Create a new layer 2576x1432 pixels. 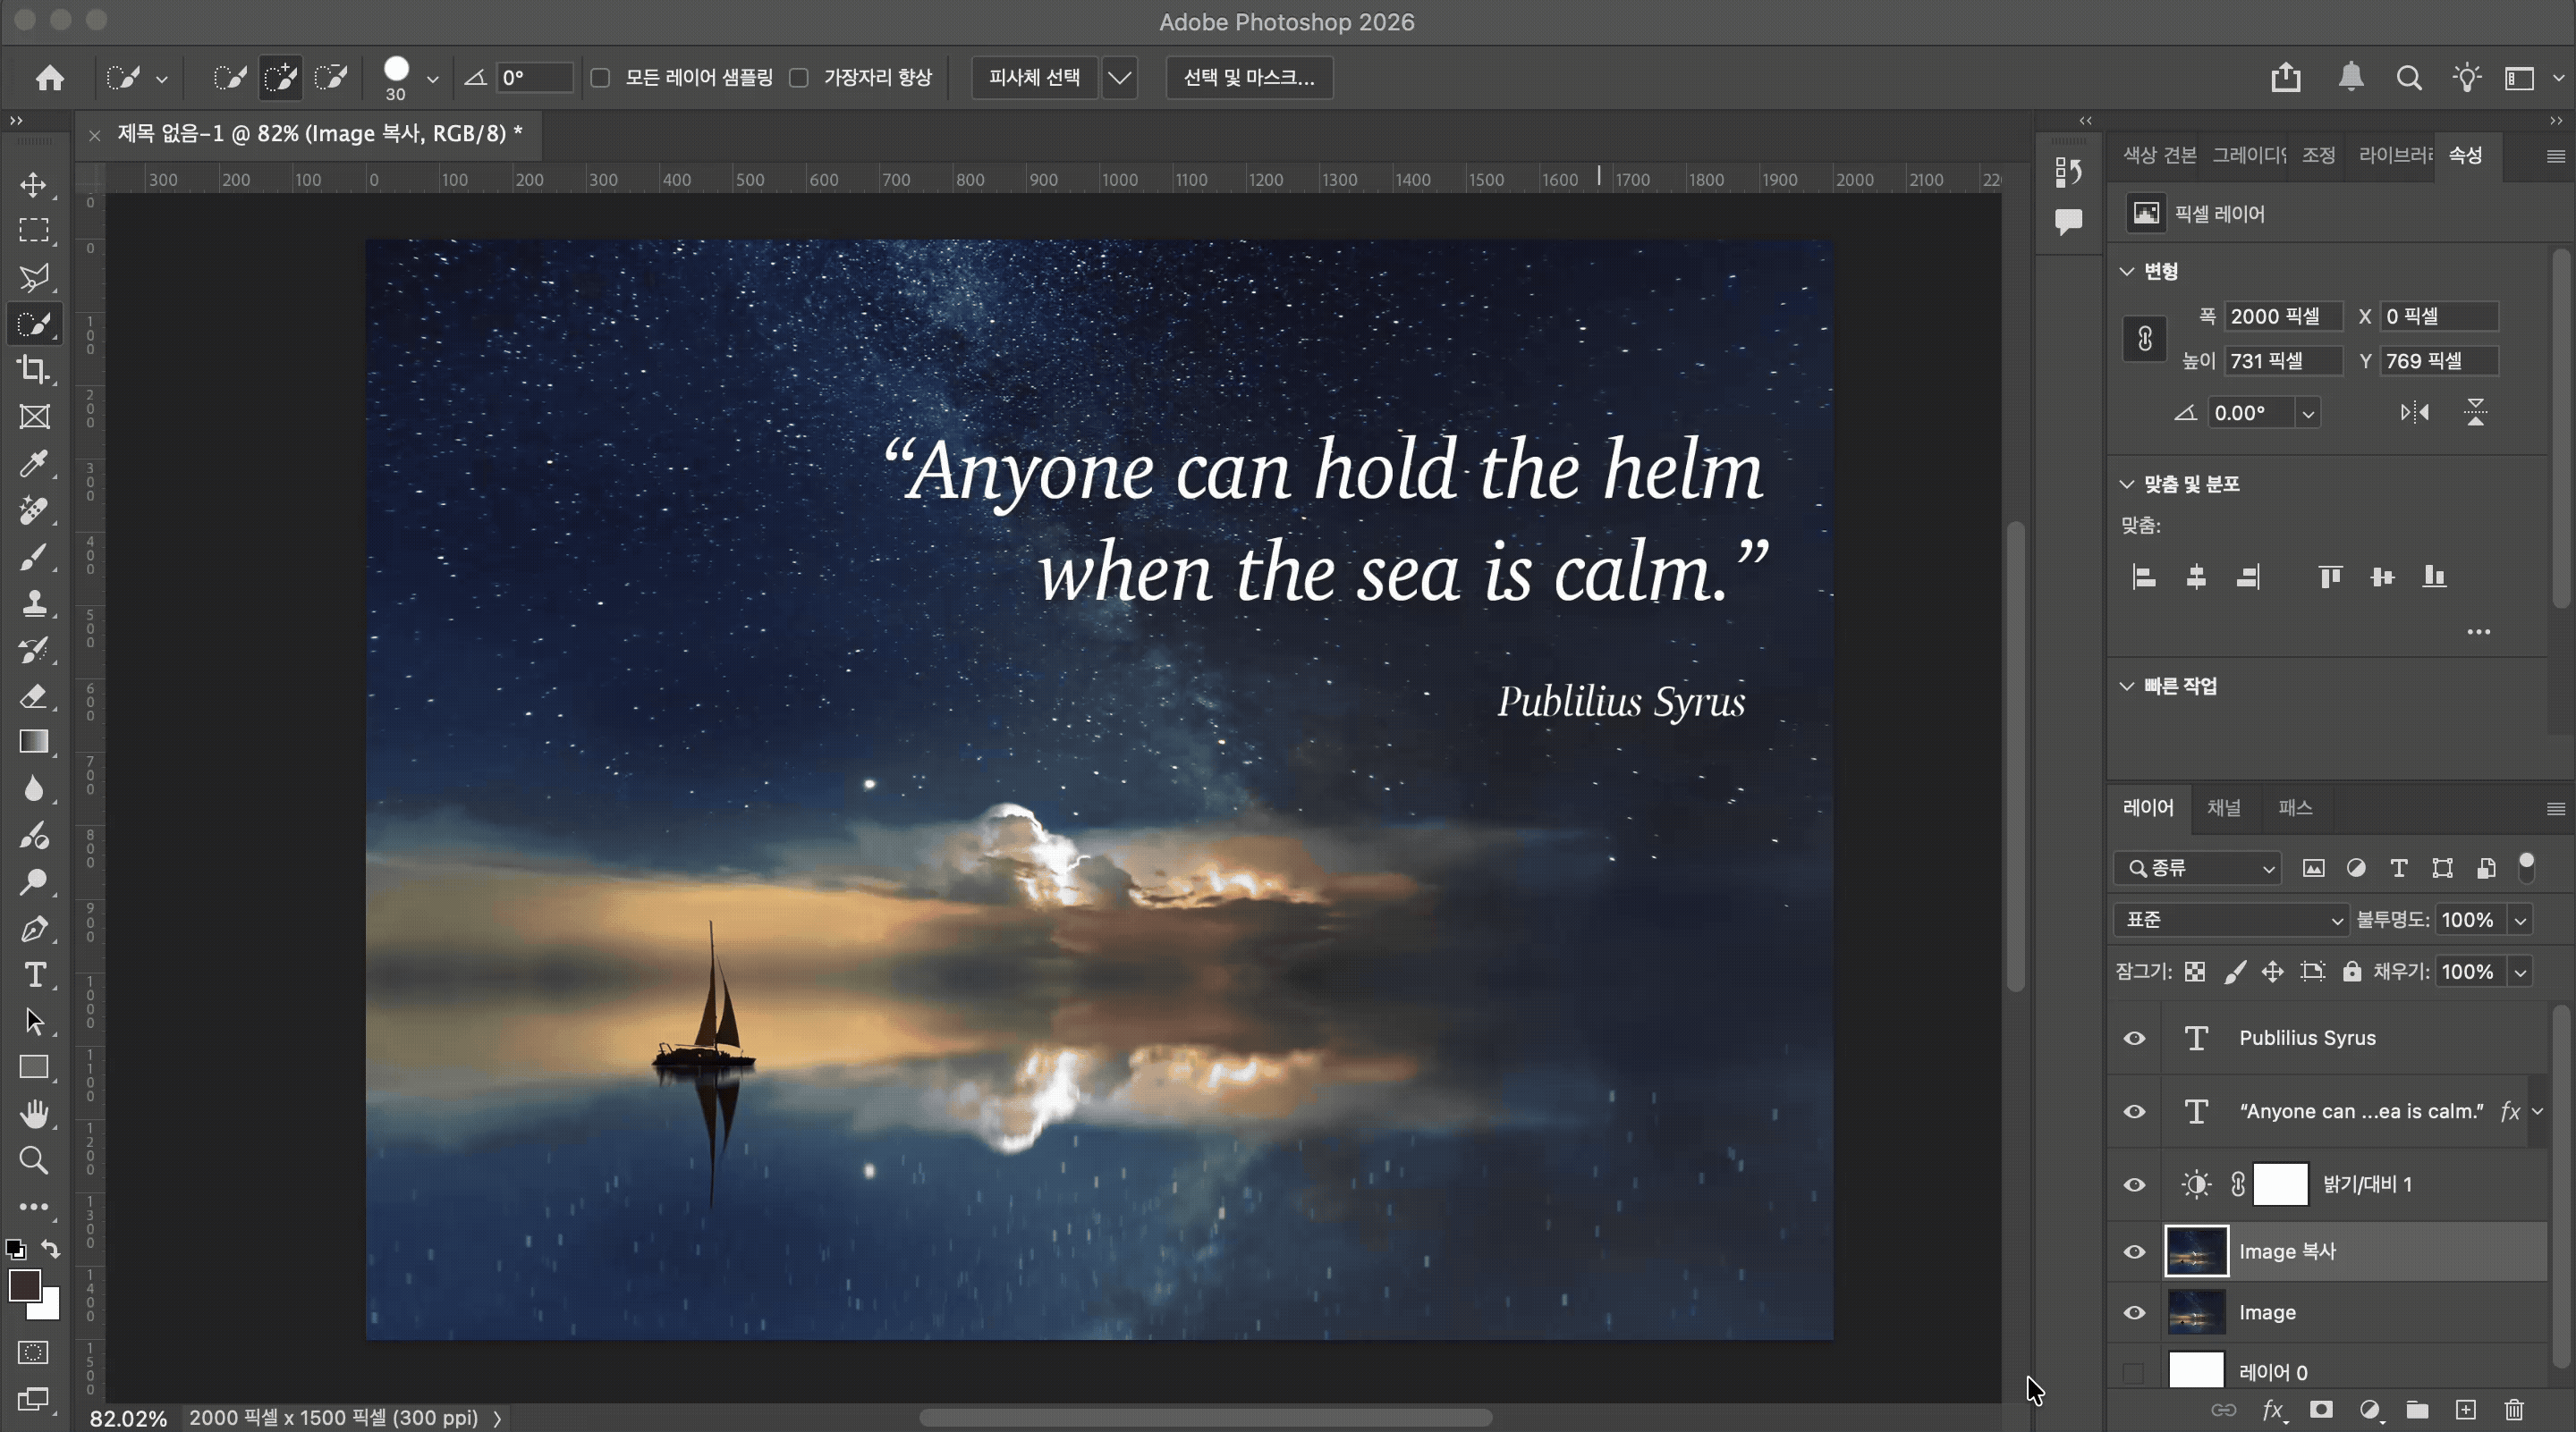click(x=2466, y=1410)
